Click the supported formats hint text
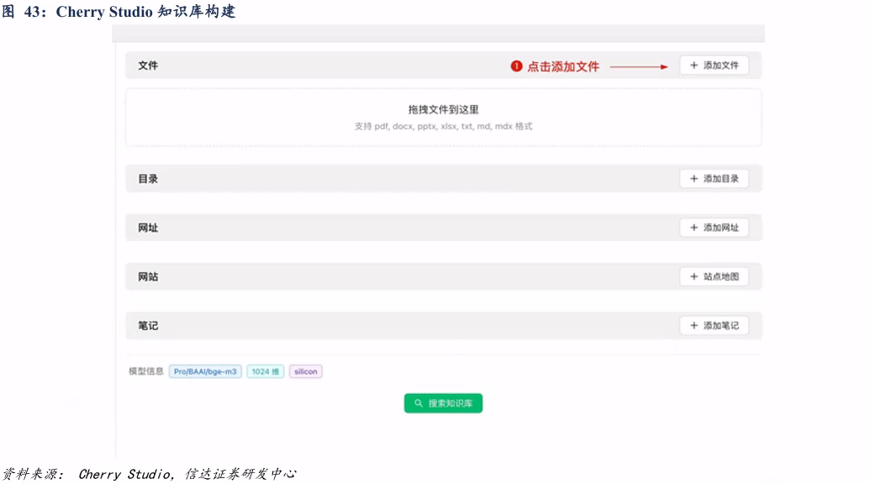 tap(443, 127)
